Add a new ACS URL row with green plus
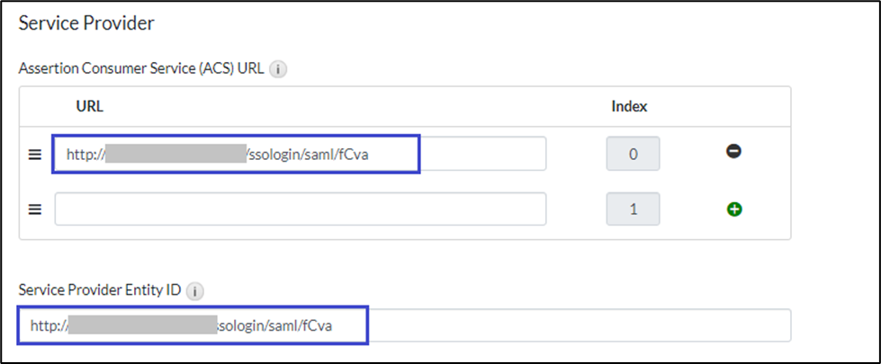Viewport: 881px width, 364px height. (x=734, y=209)
